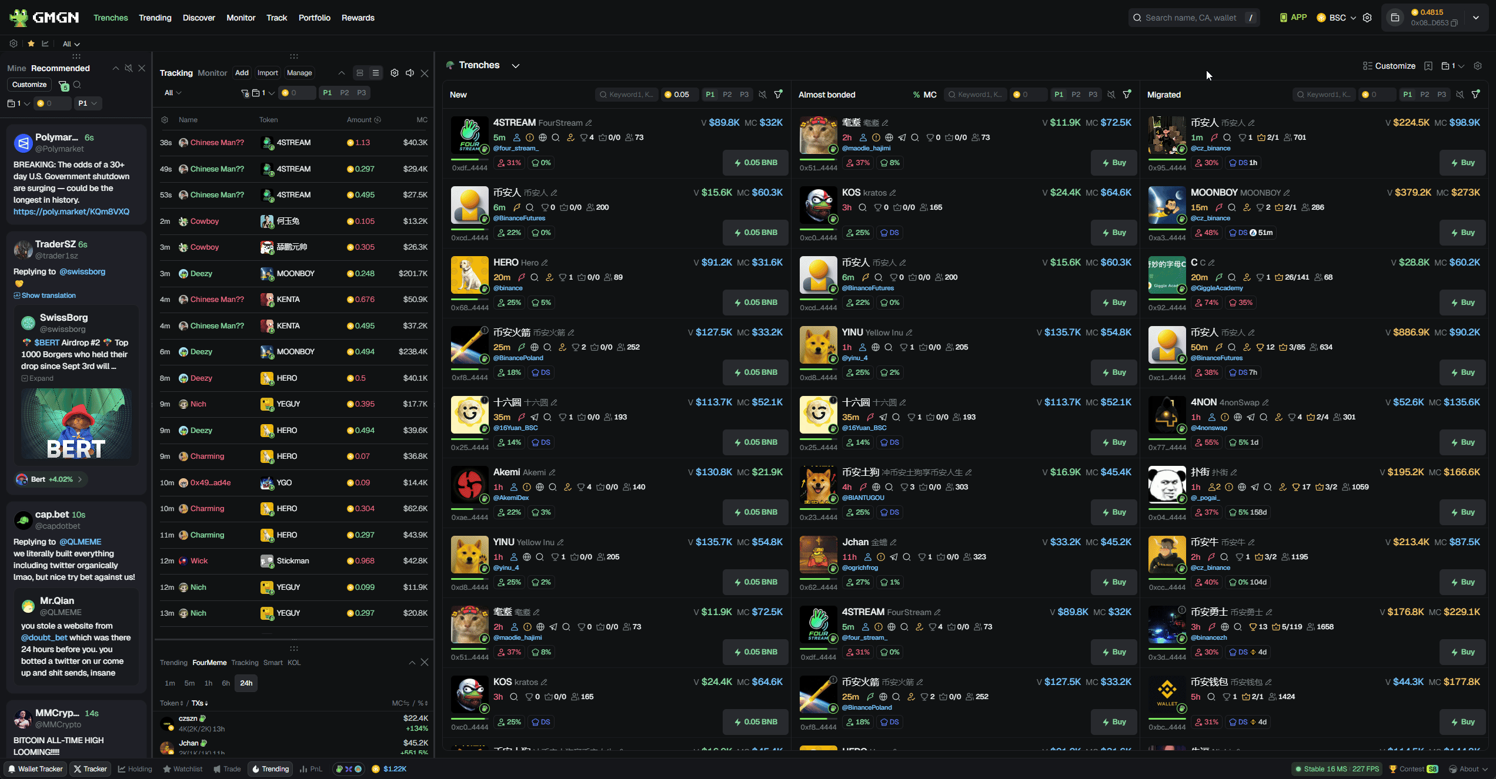Image resolution: width=1496 pixels, height=779 pixels.
Task: Switch to the Monitor tab beside Tracking
Action: pos(212,73)
